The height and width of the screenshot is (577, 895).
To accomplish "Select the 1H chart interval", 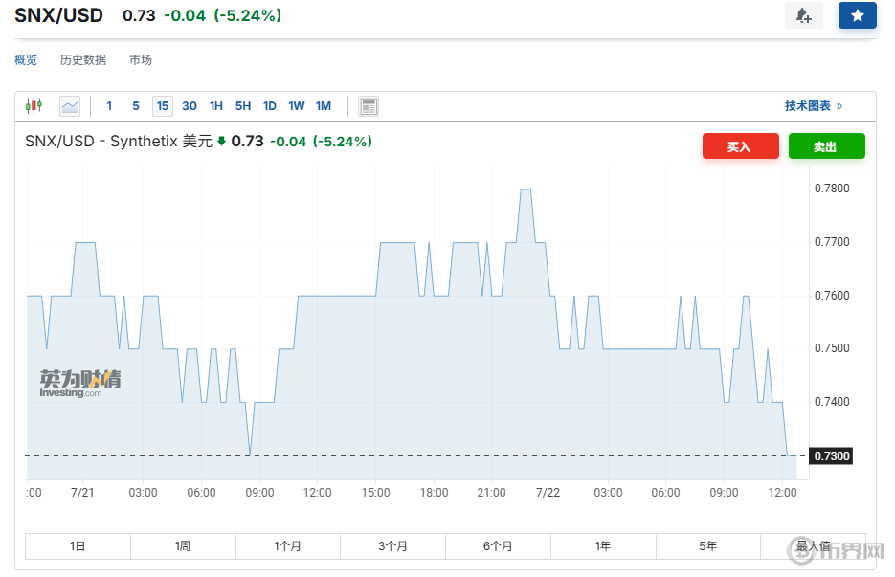I will point(216,106).
